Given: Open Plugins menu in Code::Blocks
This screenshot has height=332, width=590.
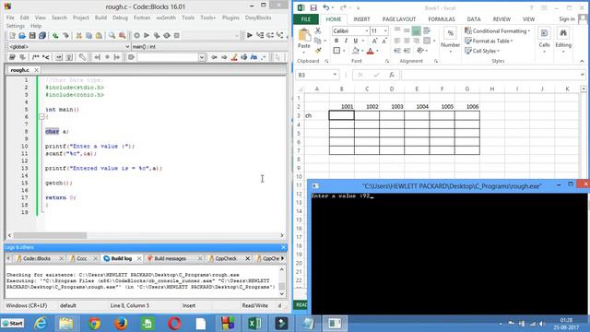Looking at the screenshot, I should [x=230, y=18].
